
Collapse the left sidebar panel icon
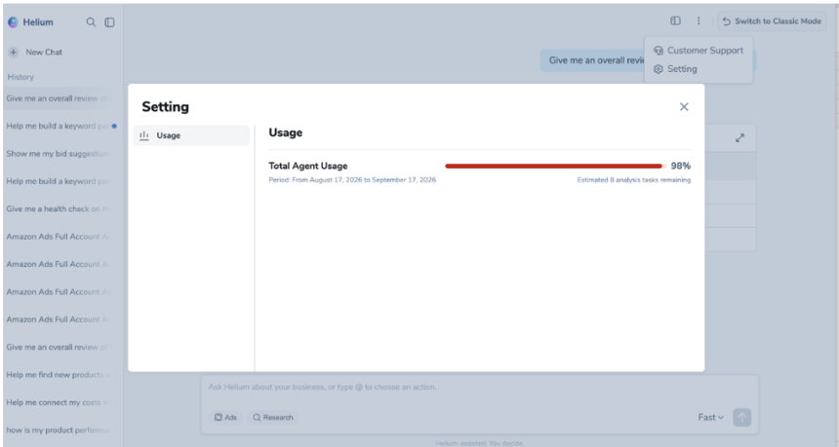tap(109, 21)
